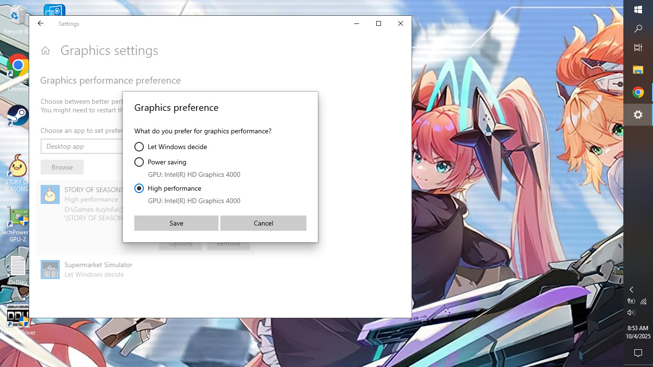Open the Action Center notification icon
The width and height of the screenshot is (653, 367).
click(x=638, y=353)
